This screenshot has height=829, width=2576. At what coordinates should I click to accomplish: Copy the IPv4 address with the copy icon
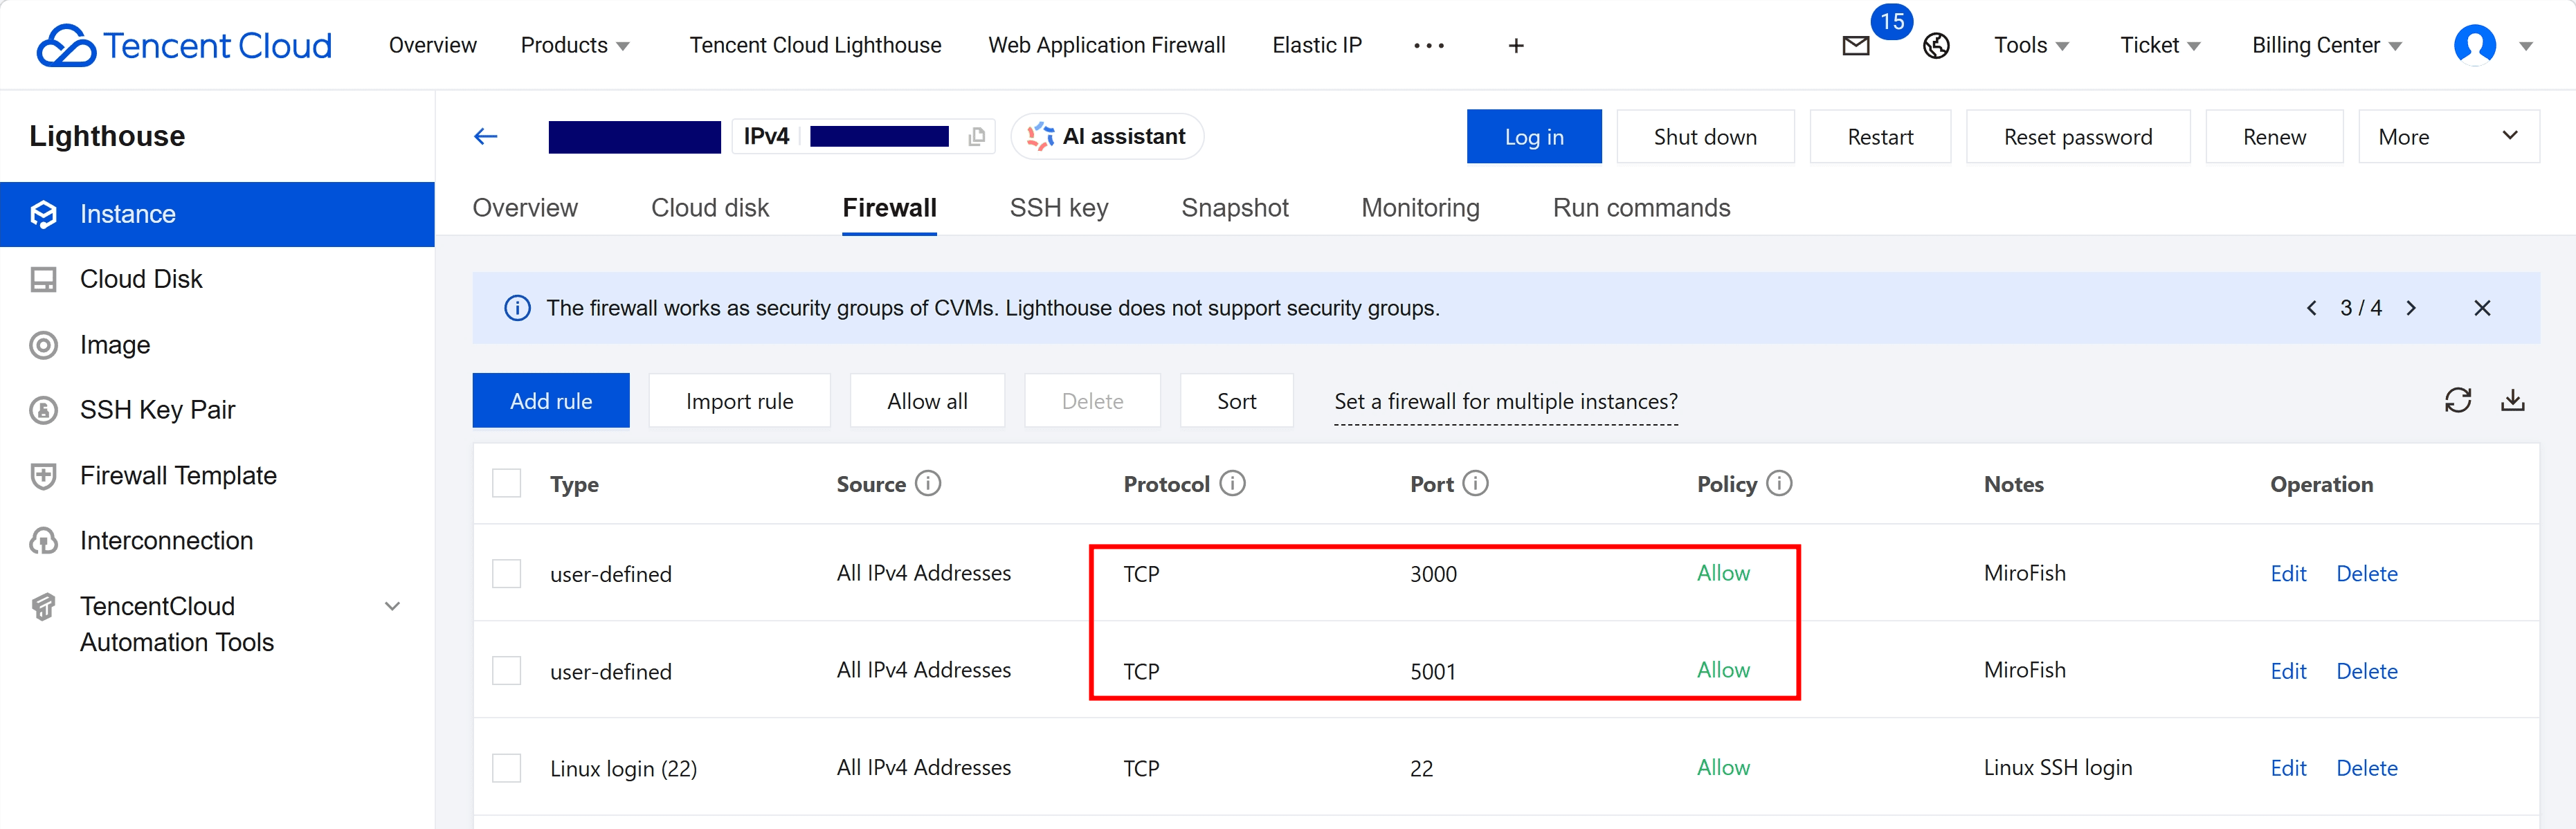(977, 136)
